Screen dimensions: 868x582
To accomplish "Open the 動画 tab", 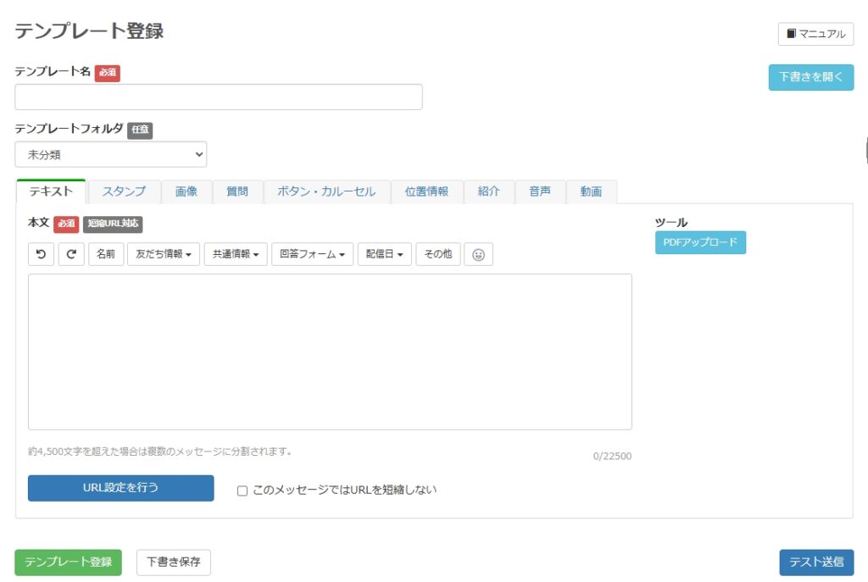I will (x=591, y=191).
